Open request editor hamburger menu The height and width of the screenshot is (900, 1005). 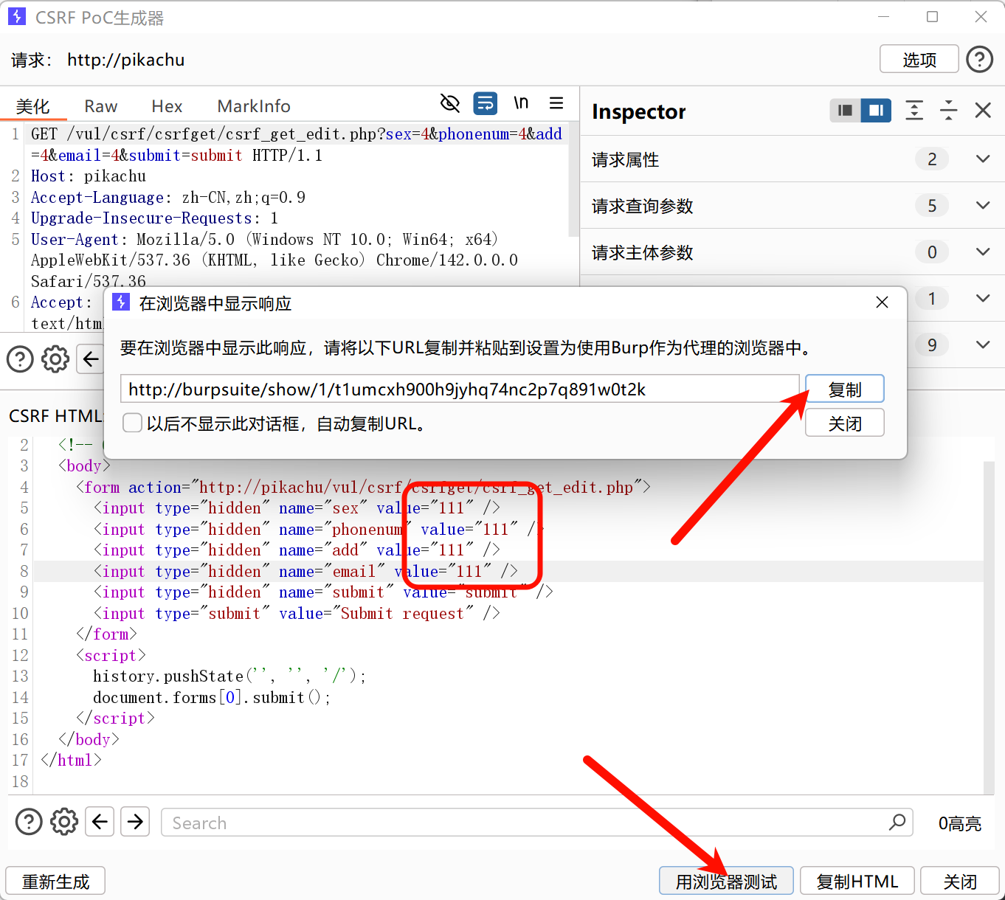point(556,103)
